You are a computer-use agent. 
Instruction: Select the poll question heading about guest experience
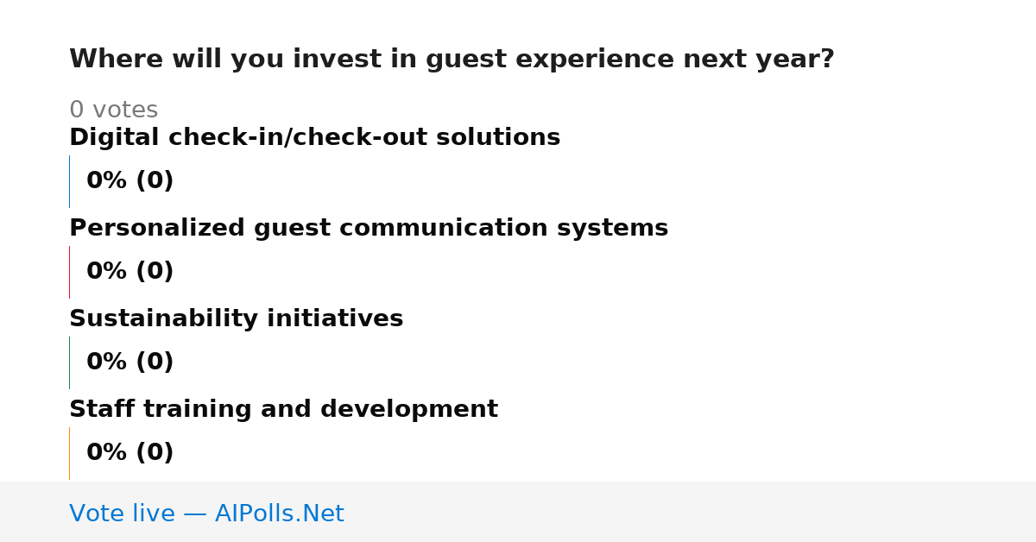[452, 60]
